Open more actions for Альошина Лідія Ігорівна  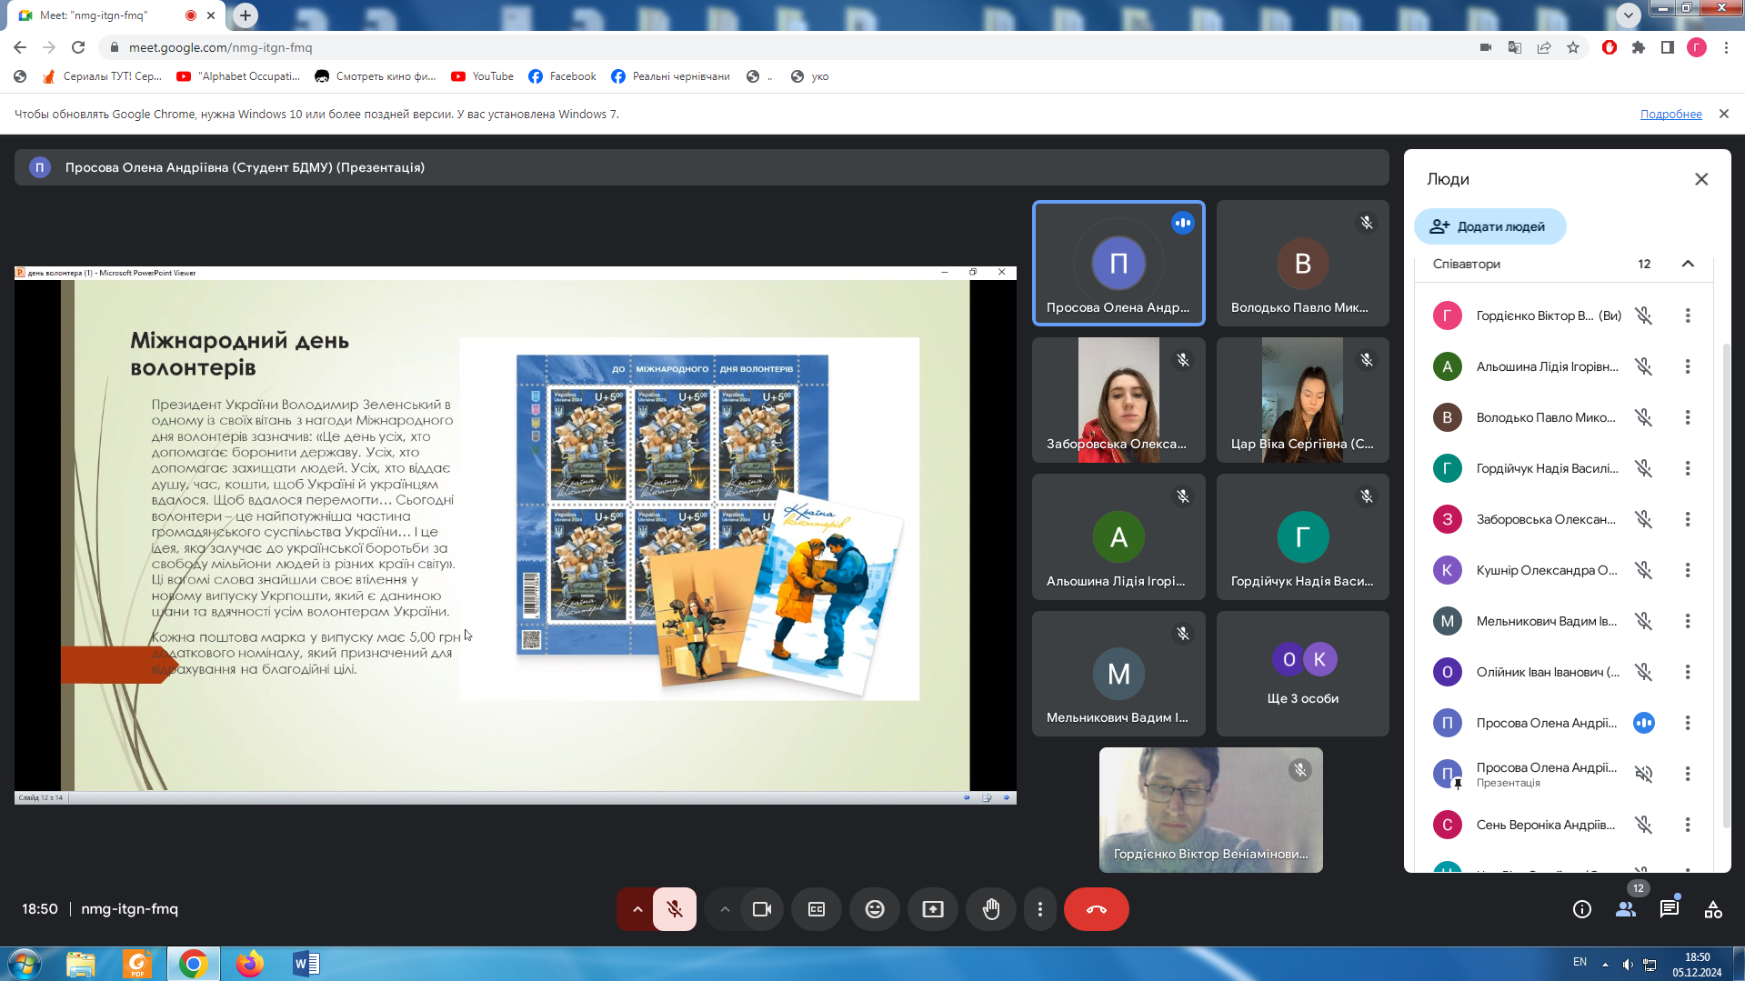click(1688, 366)
